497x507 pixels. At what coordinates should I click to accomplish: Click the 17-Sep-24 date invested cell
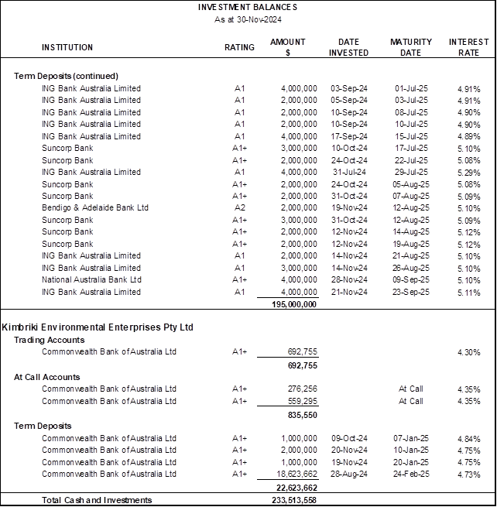click(349, 136)
